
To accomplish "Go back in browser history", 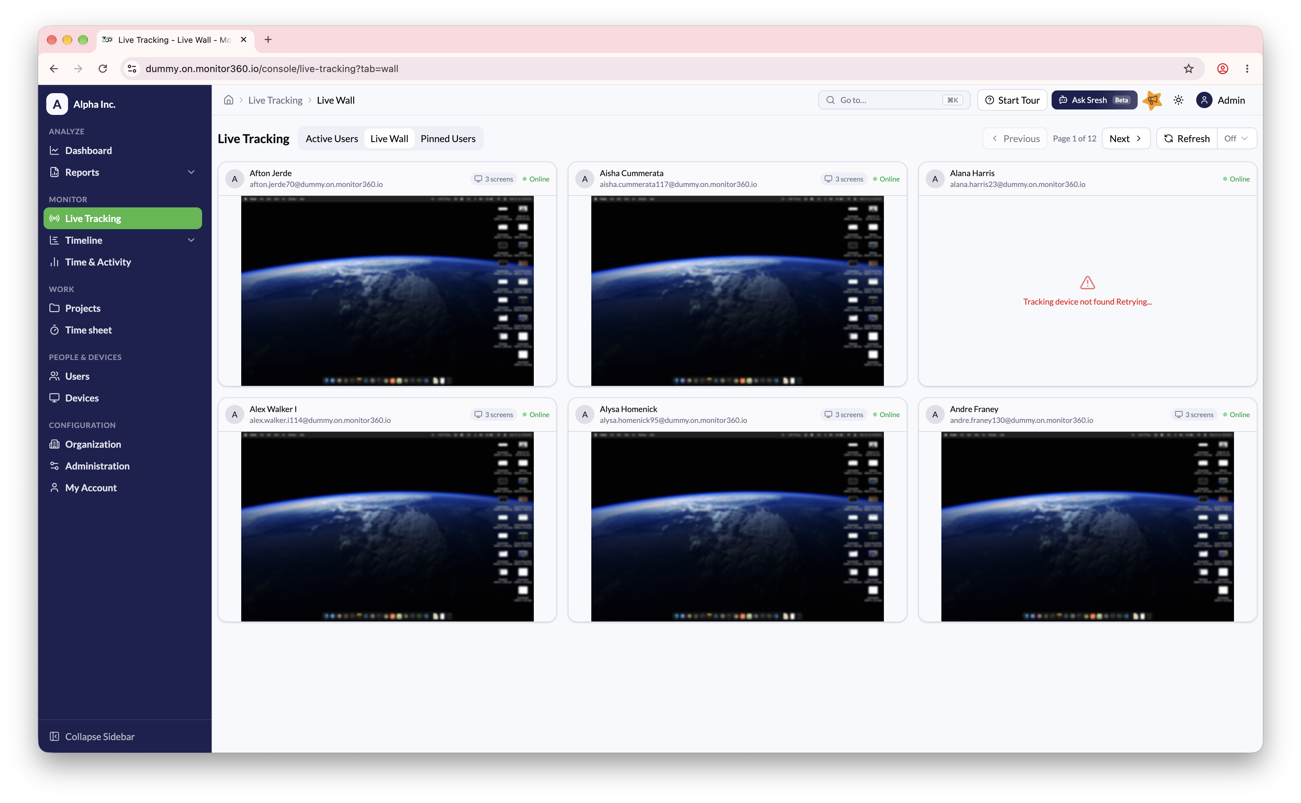I will 54,69.
